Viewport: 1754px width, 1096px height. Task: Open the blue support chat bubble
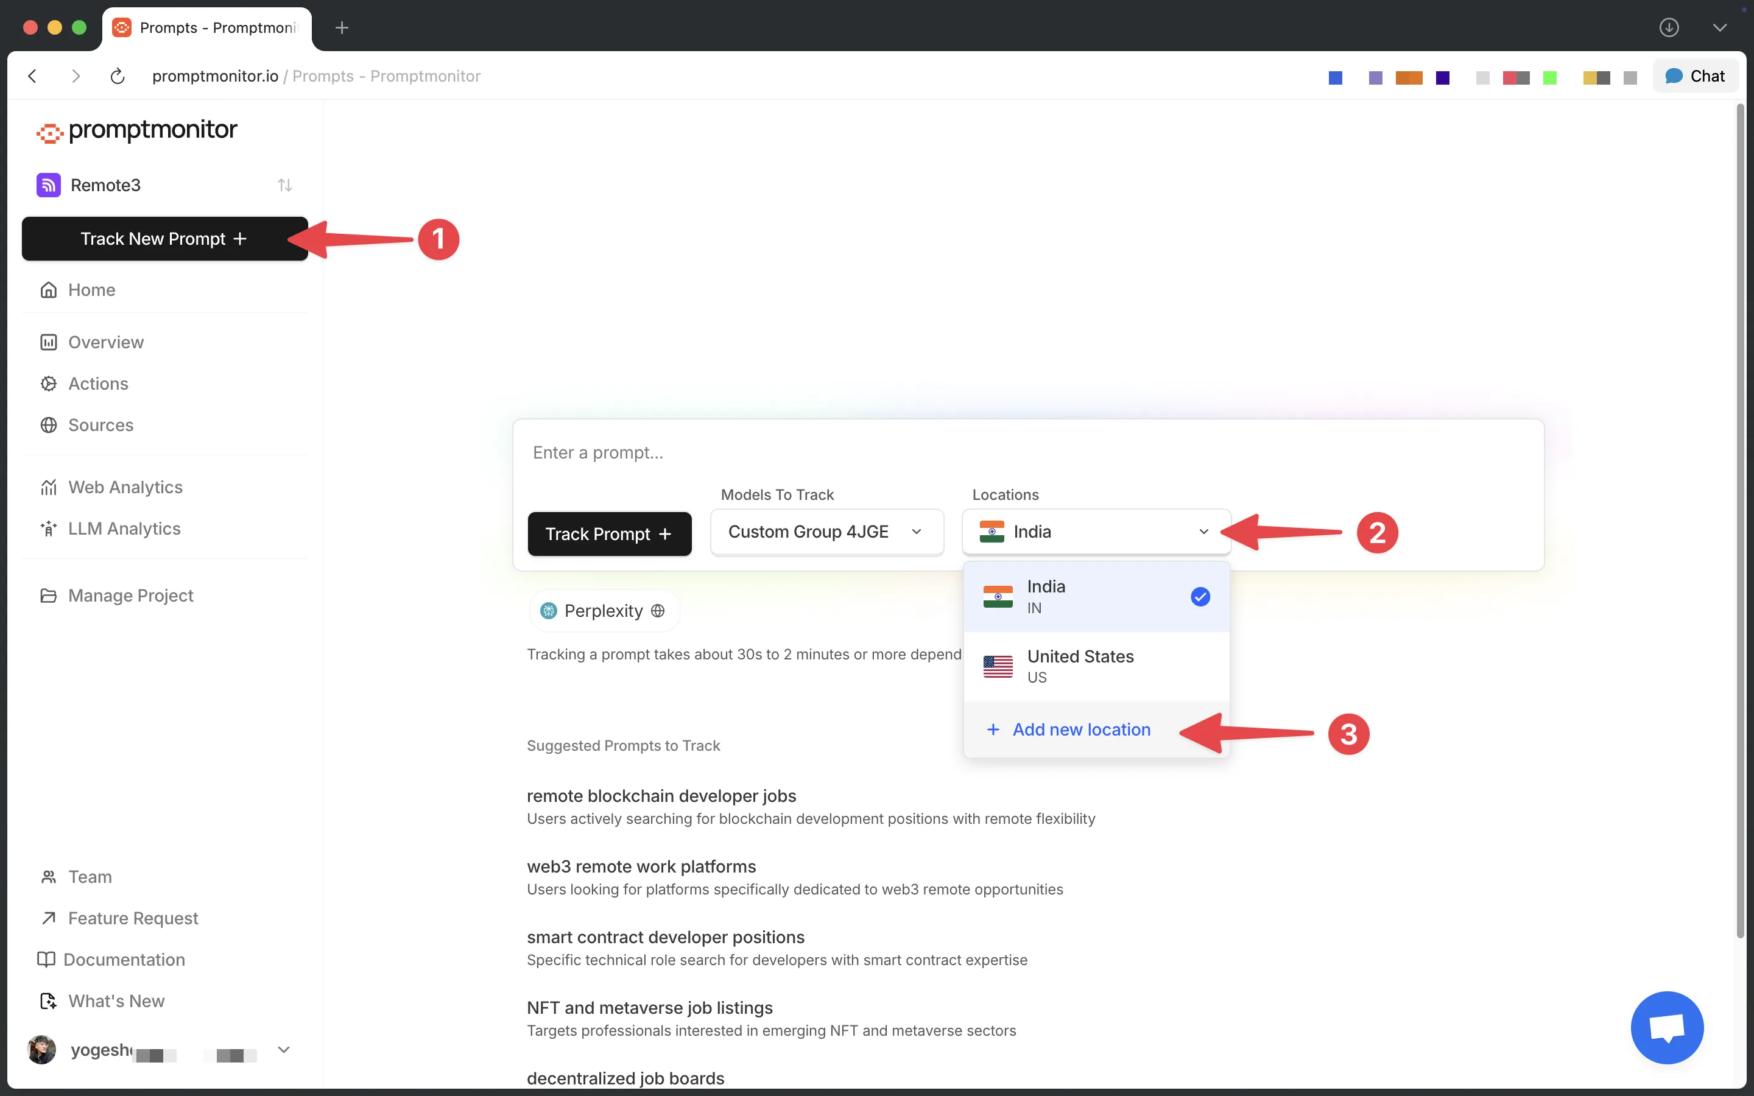(1666, 1027)
